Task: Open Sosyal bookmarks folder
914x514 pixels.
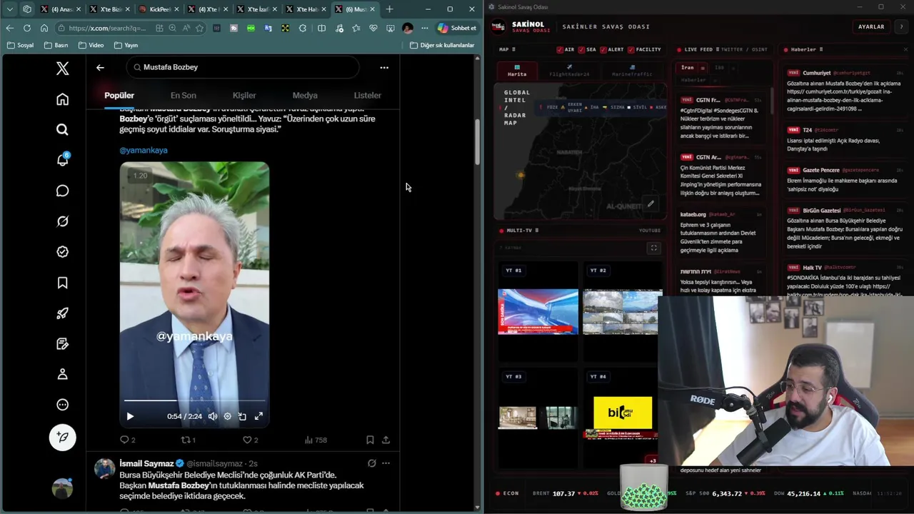Action: pyautogui.click(x=19, y=45)
